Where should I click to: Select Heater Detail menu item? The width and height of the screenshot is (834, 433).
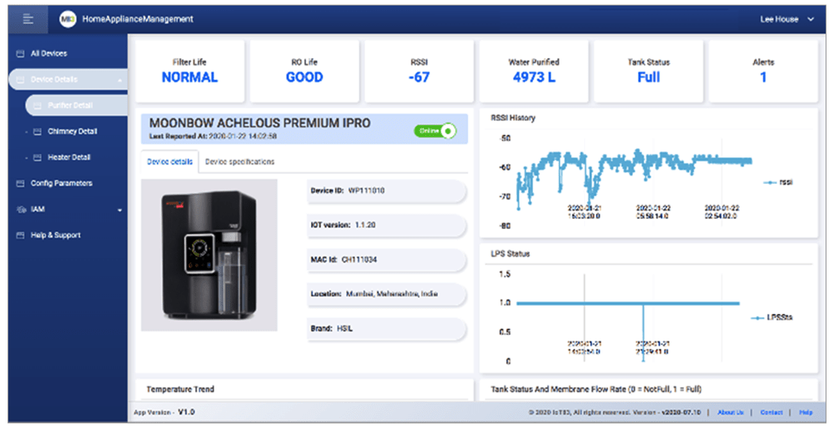69,157
